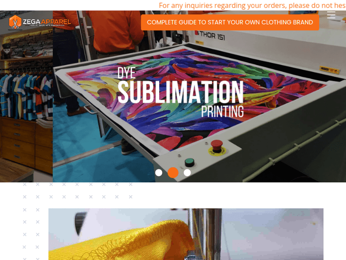Open Complete Guide to Start Your Own Clothing Brand
Image resolution: width=346 pixels, height=260 pixels.
point(230,22)
